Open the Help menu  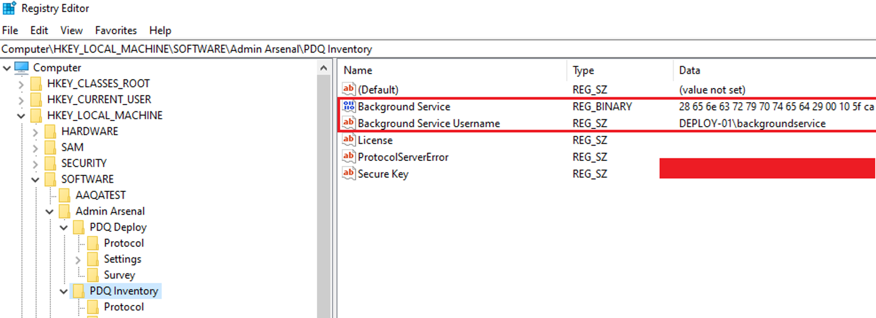[160, 30]
